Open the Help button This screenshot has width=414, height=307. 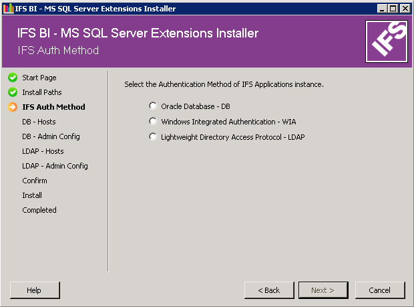coord(35,290)
